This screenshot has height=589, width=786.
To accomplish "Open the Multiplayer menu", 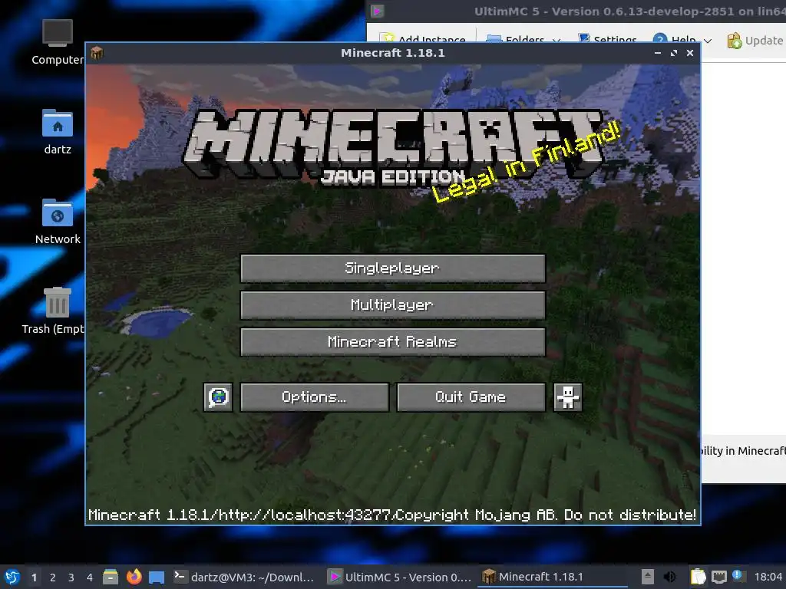I will tap(392, 305).
